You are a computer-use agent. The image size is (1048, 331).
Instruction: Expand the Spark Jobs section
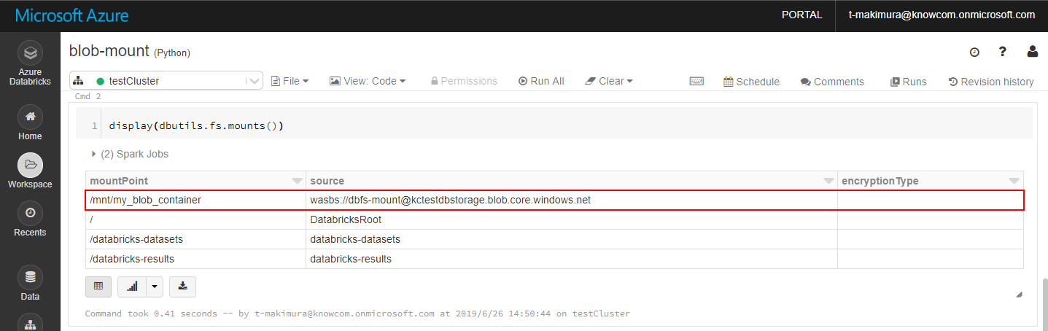coord(94,154)
